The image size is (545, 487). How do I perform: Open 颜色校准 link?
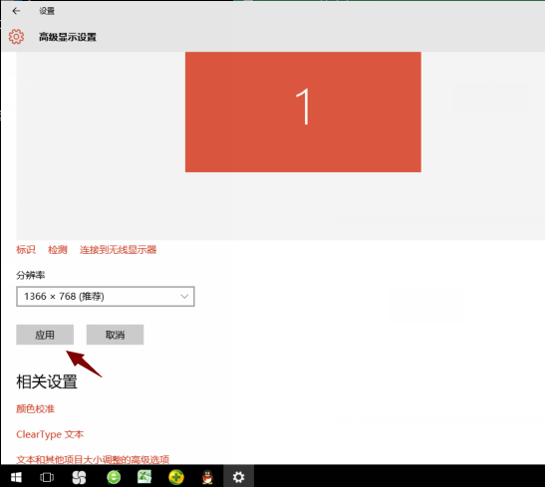click(x=36, y=408)
